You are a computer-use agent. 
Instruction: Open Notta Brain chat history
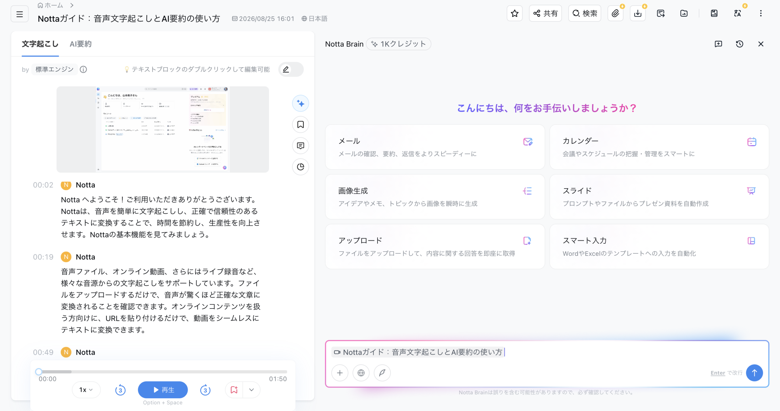[739, 44]
